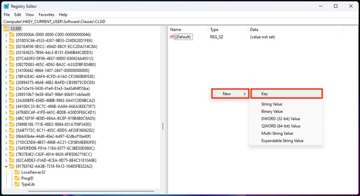The image size is (360, 196).
Task: Open the Favorites menu
Action: (46, 14)
